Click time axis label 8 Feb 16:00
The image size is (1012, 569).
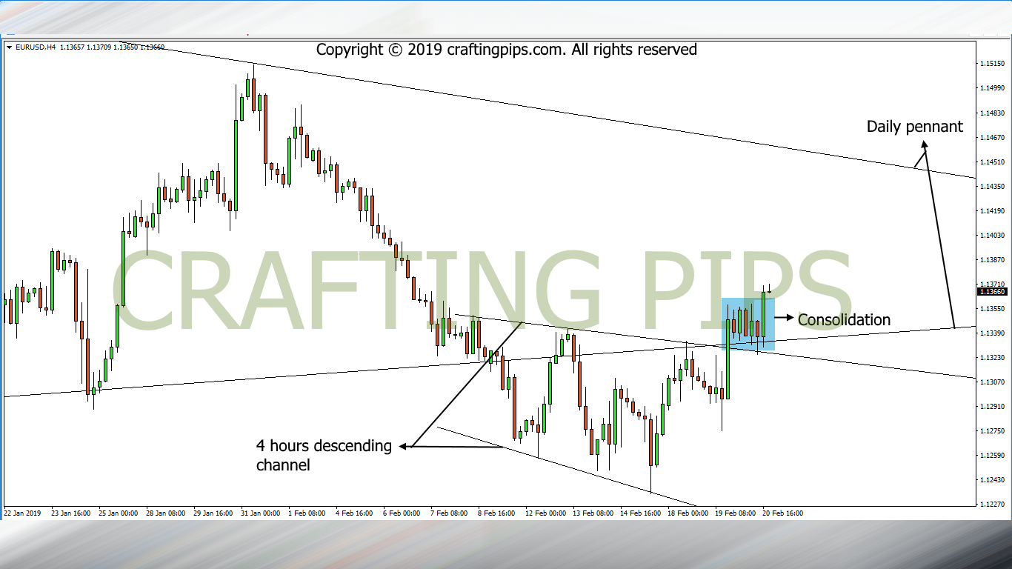[496, 513]
